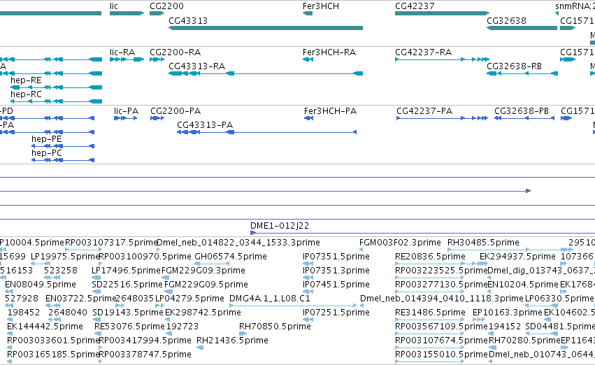595x365 pixels.
Task: Select transcript hep-RE
Action: [x=56, y=87]
